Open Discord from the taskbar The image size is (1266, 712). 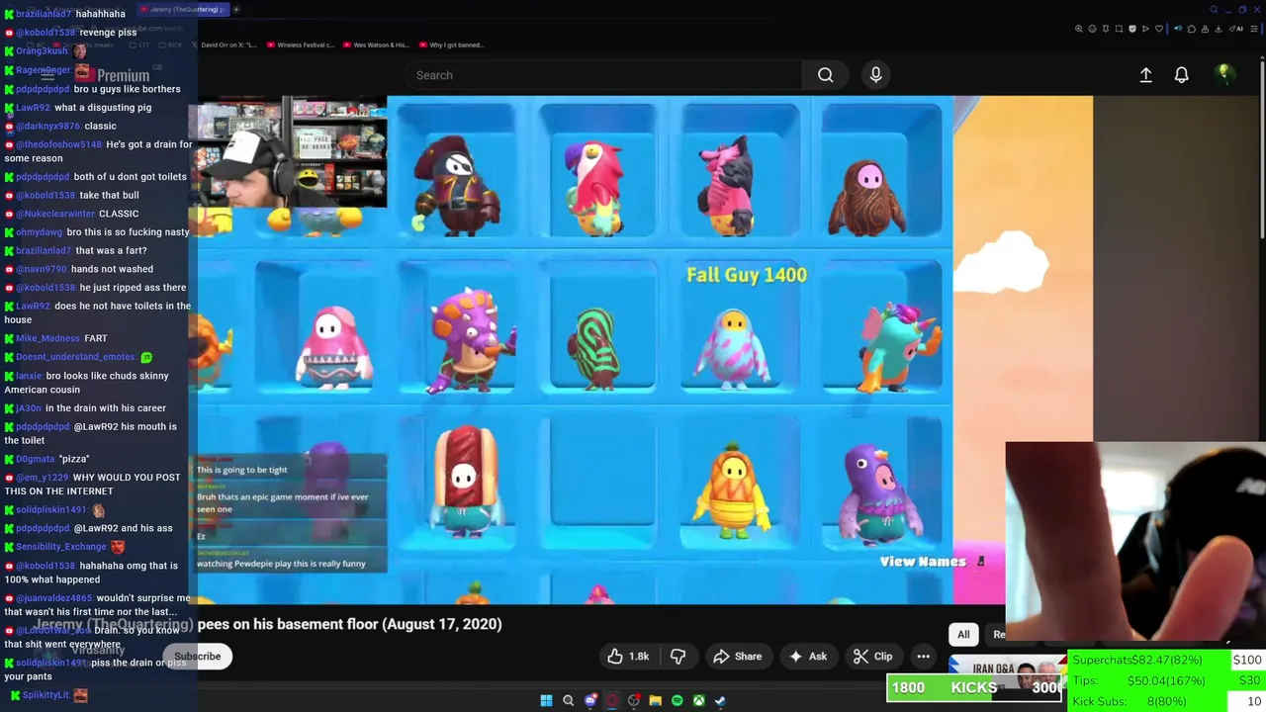589,700
